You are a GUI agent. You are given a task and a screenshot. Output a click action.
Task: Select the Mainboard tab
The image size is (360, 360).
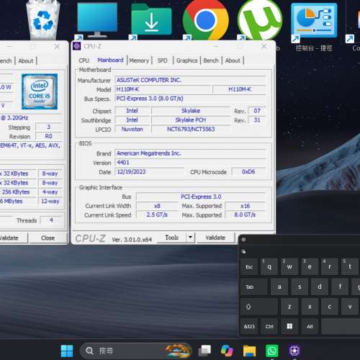[x=110, y=60]
